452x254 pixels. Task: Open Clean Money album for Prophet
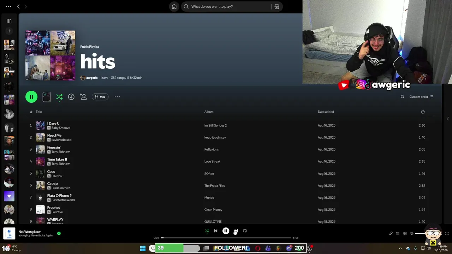[213, 210]
